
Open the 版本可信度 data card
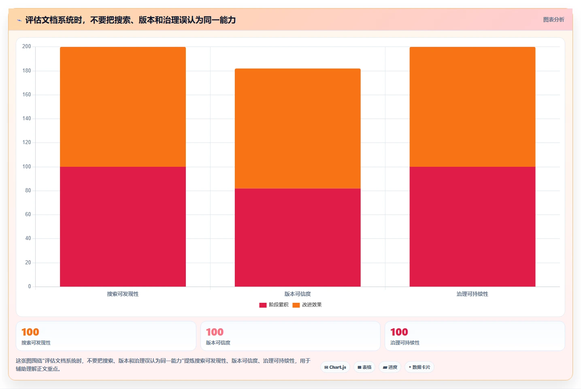click(290, 336)
